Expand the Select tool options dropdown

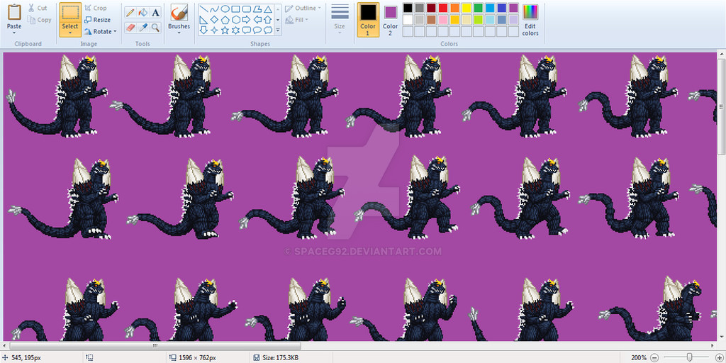70,33
